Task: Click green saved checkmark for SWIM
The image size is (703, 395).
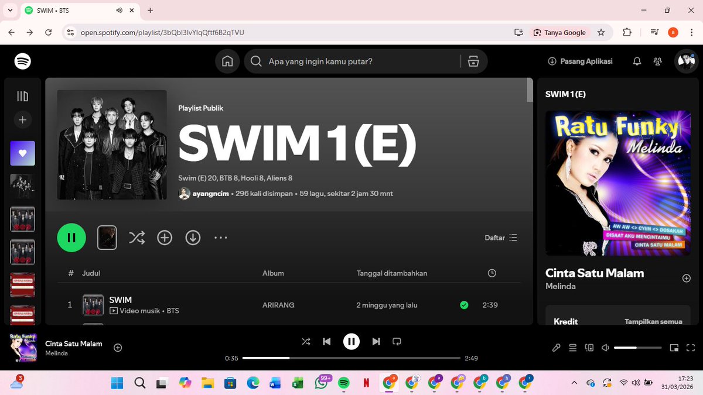Action: tap(464, 305)
